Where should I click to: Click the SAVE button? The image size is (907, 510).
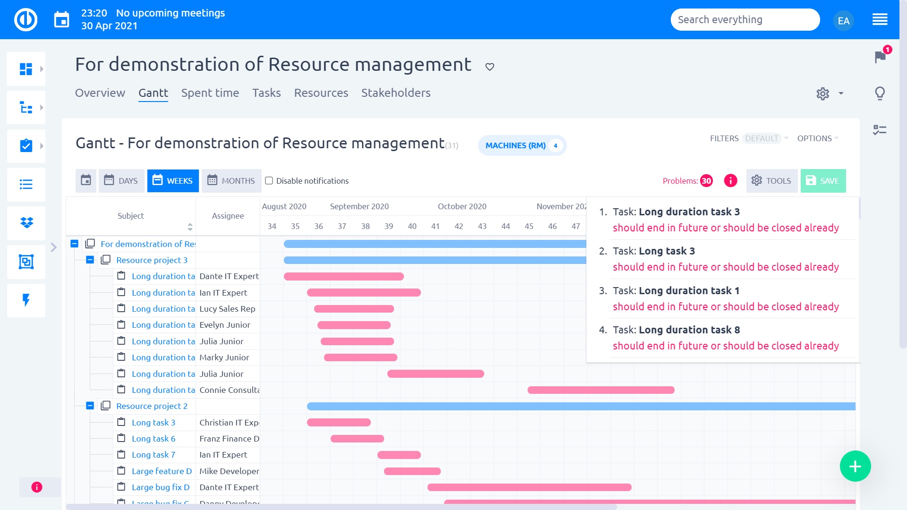click(823, 180)
